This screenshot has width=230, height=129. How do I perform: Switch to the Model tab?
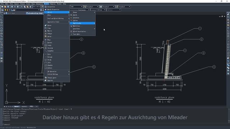pyautogui.click(x=17, y=106)
